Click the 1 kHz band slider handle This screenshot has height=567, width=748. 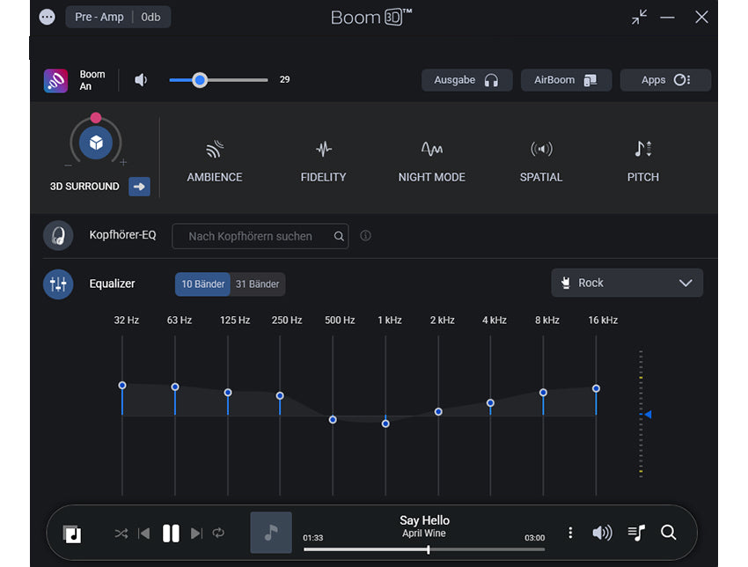[385, 423]
